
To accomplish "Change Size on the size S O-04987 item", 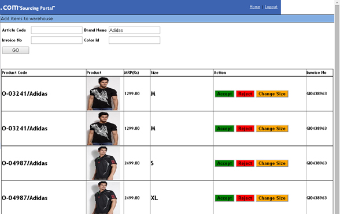I will tap(272, 163).
